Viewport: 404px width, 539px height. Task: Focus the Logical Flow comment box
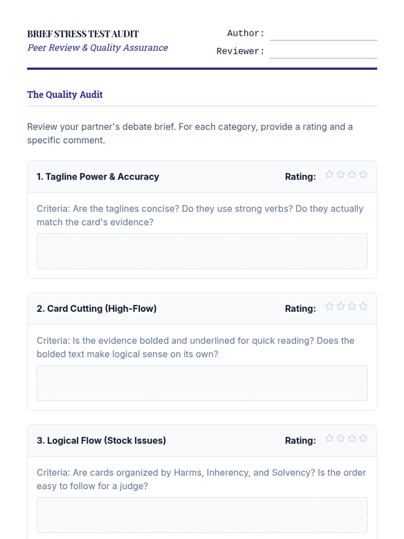[x=202, y=515]
